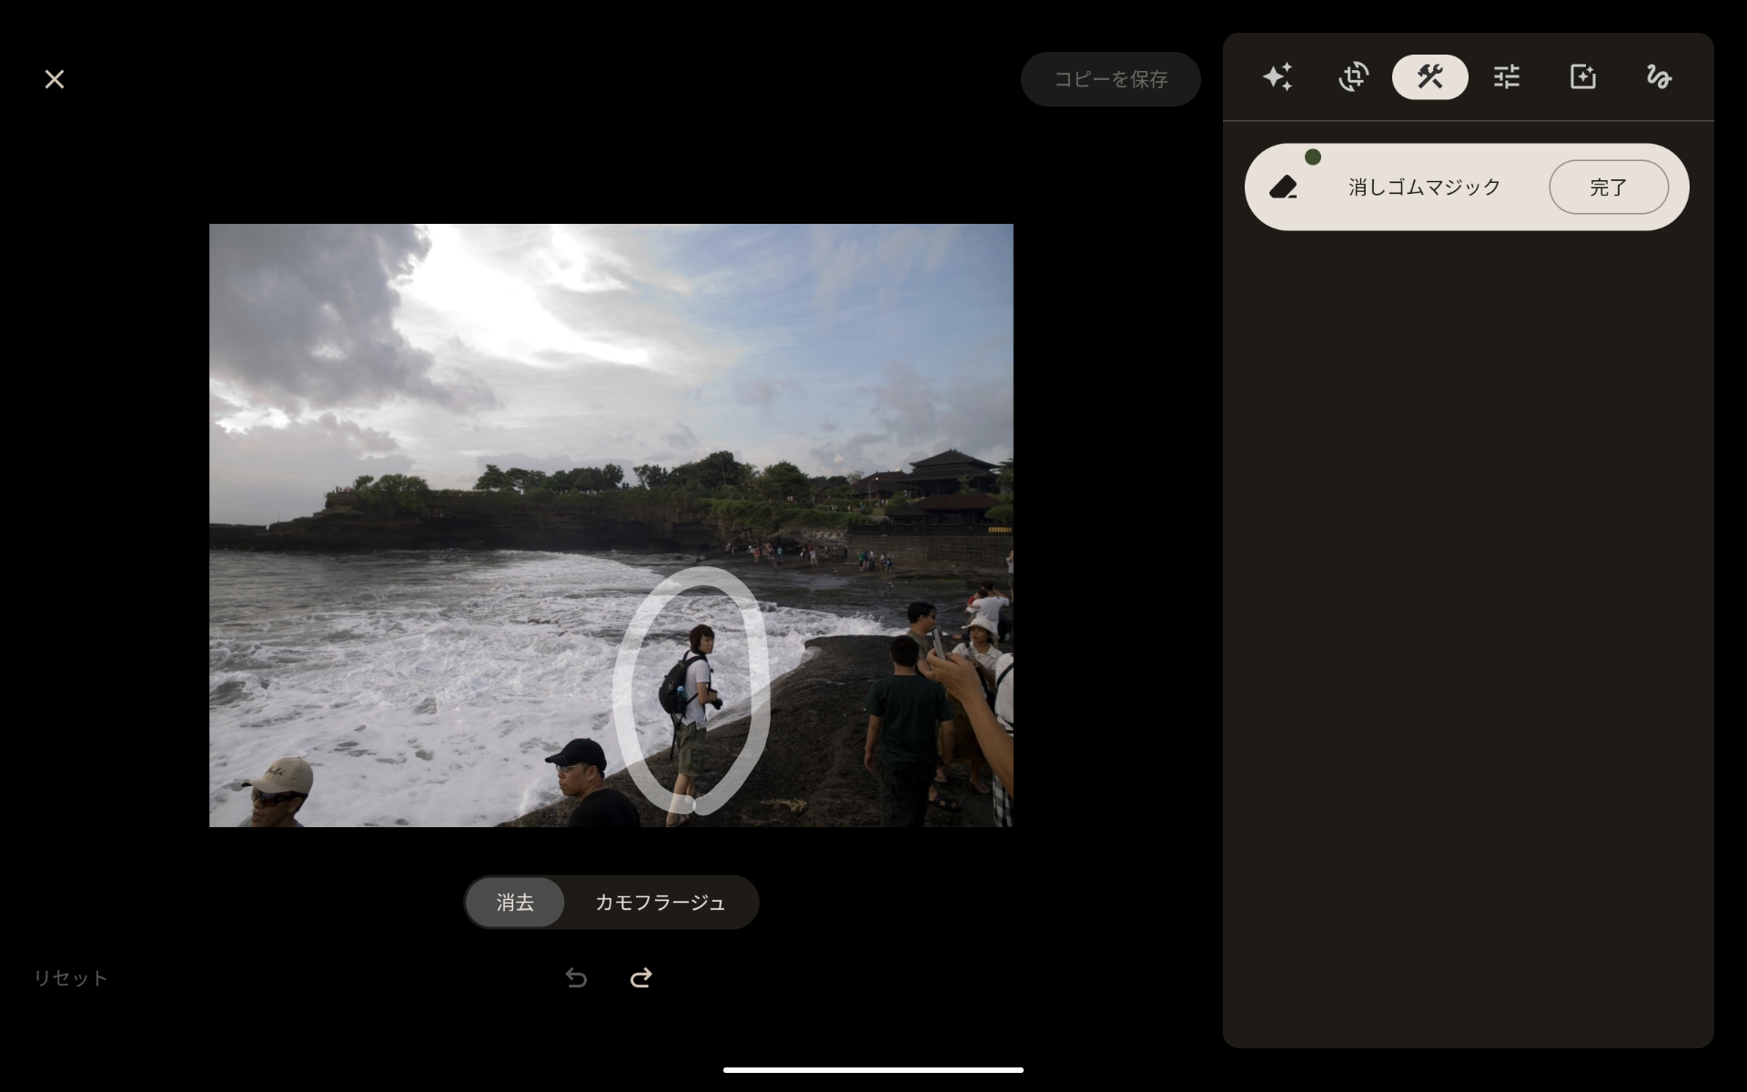1747x1092 pixels.
Task: Undo the last erase stroke
Action: tap(576, 977)
